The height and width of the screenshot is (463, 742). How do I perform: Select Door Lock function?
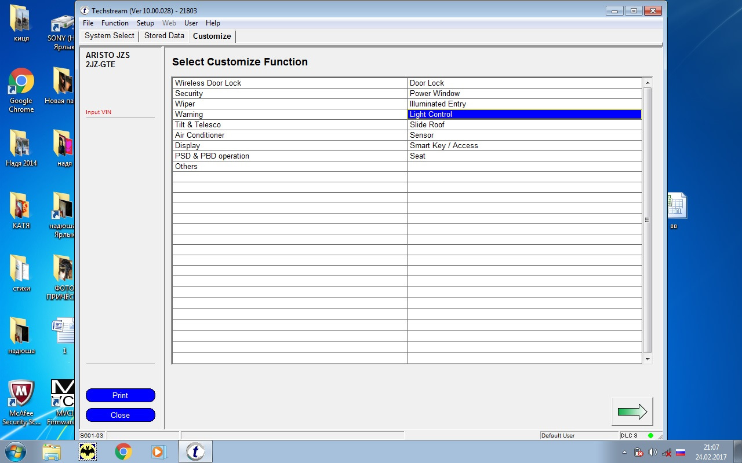coord(525,83)
